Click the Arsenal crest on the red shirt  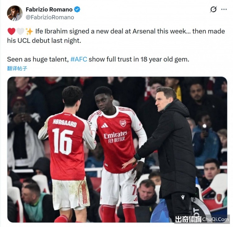click(x=123, y=123)
